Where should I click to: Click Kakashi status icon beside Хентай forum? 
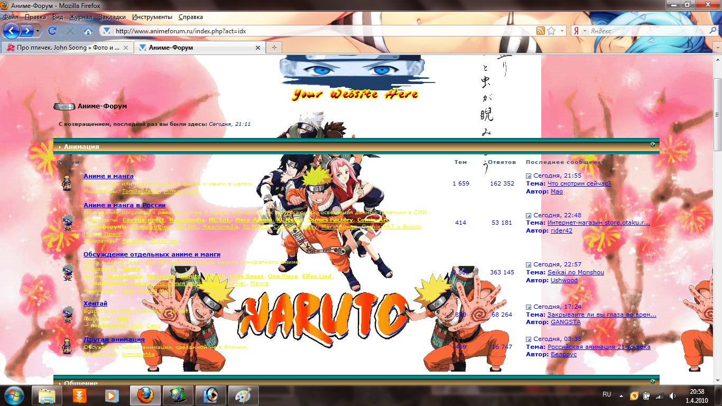(69, 314)
